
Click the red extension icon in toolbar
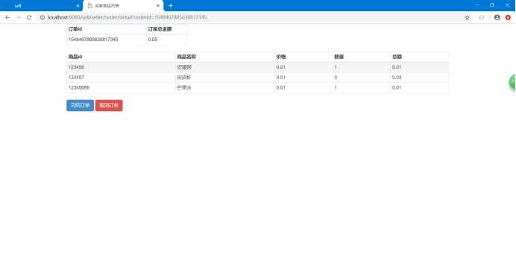click(x=508, y=17)
